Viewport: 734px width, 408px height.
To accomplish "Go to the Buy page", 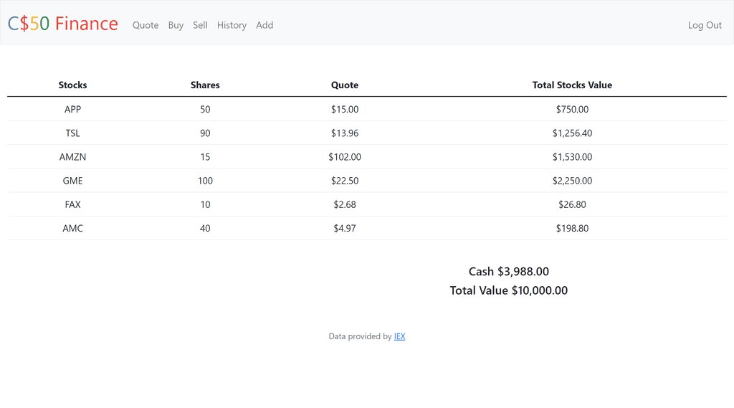I will pos(176,25).
